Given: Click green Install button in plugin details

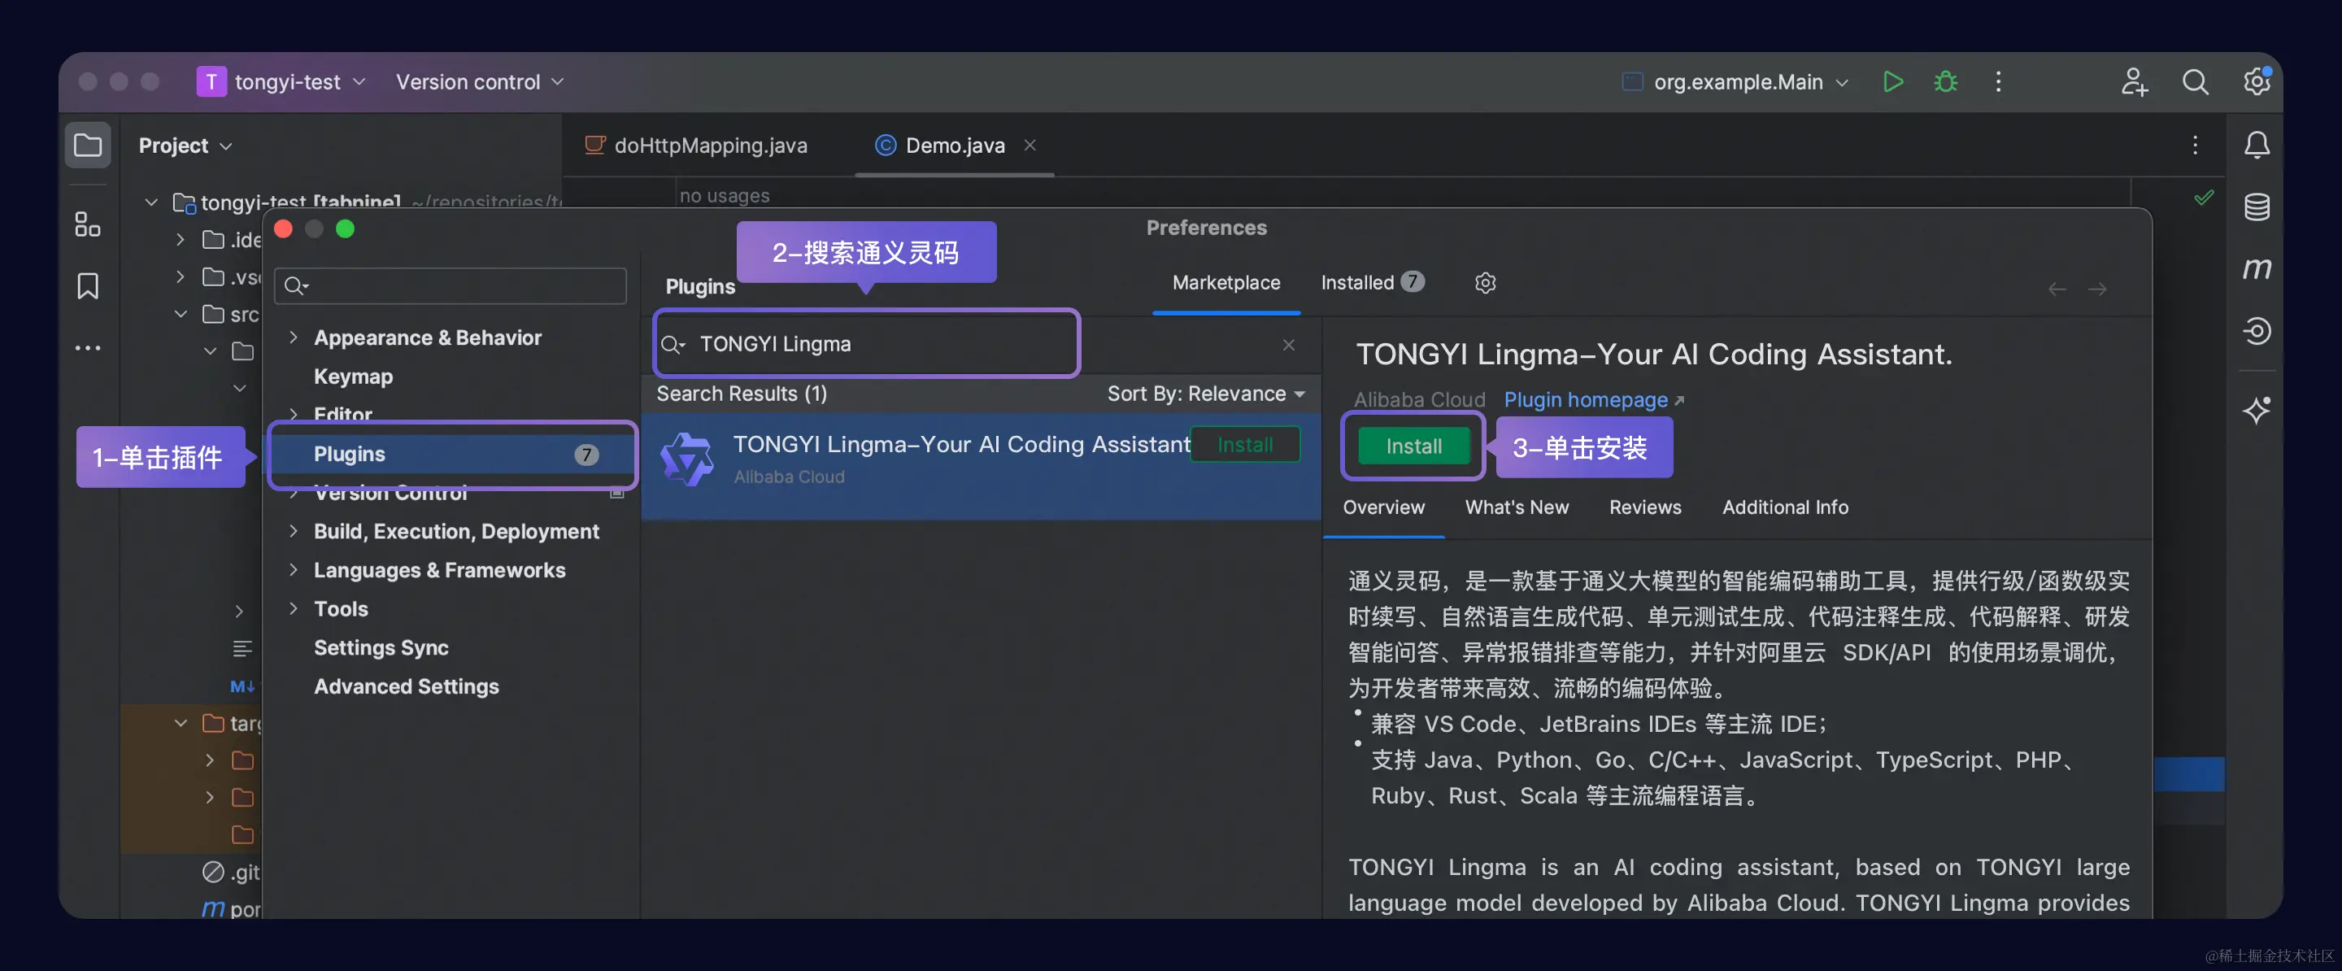Looking at the screenshot, I should click(1413, 446).
